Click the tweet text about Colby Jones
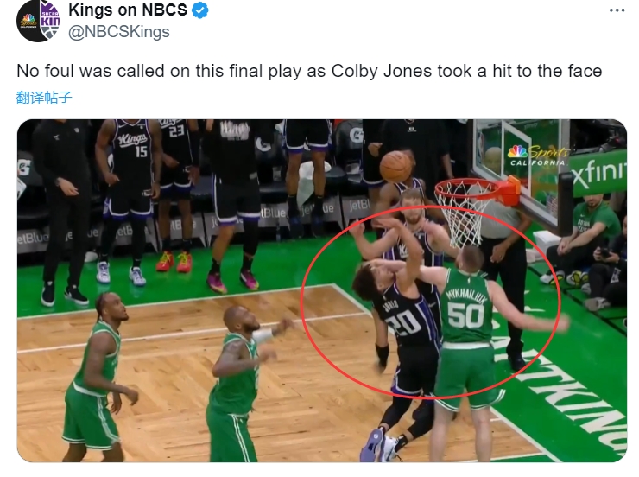 click(309, 71)
